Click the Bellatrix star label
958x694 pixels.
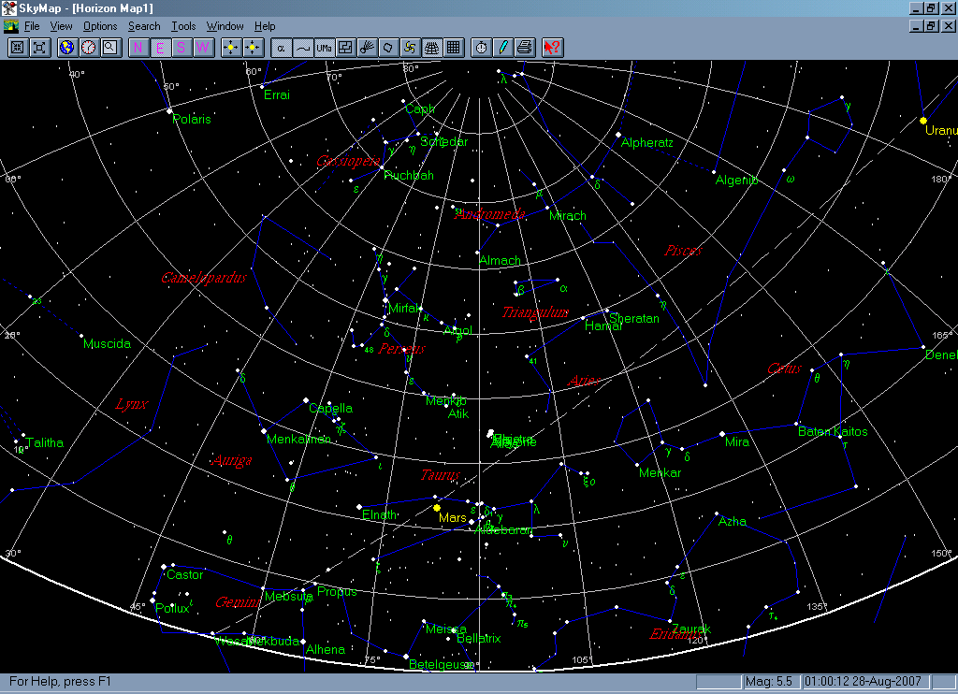pos(479,639)
